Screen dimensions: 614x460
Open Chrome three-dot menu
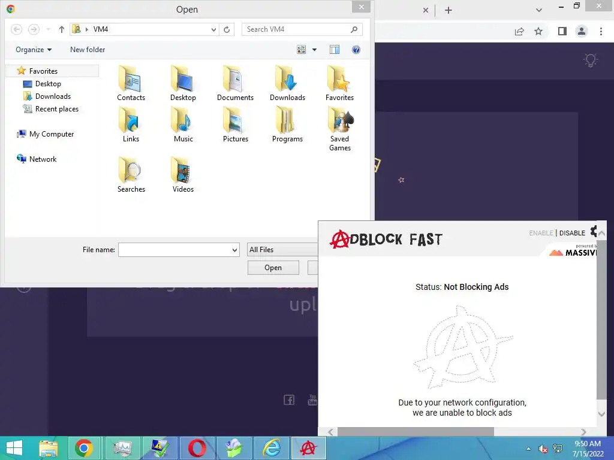click(x=601, y=31)
